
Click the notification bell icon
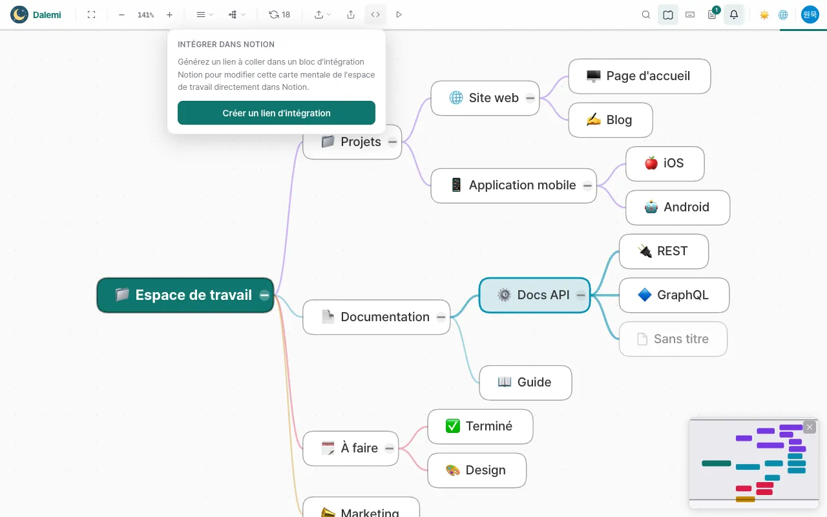click(x=734, y=14)
